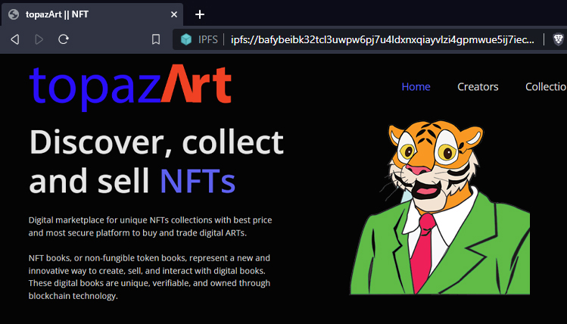567x324 pixels.
Task: Close the topazArt || NFT tab
Action: pyautogui.click(x=174, y=14)
